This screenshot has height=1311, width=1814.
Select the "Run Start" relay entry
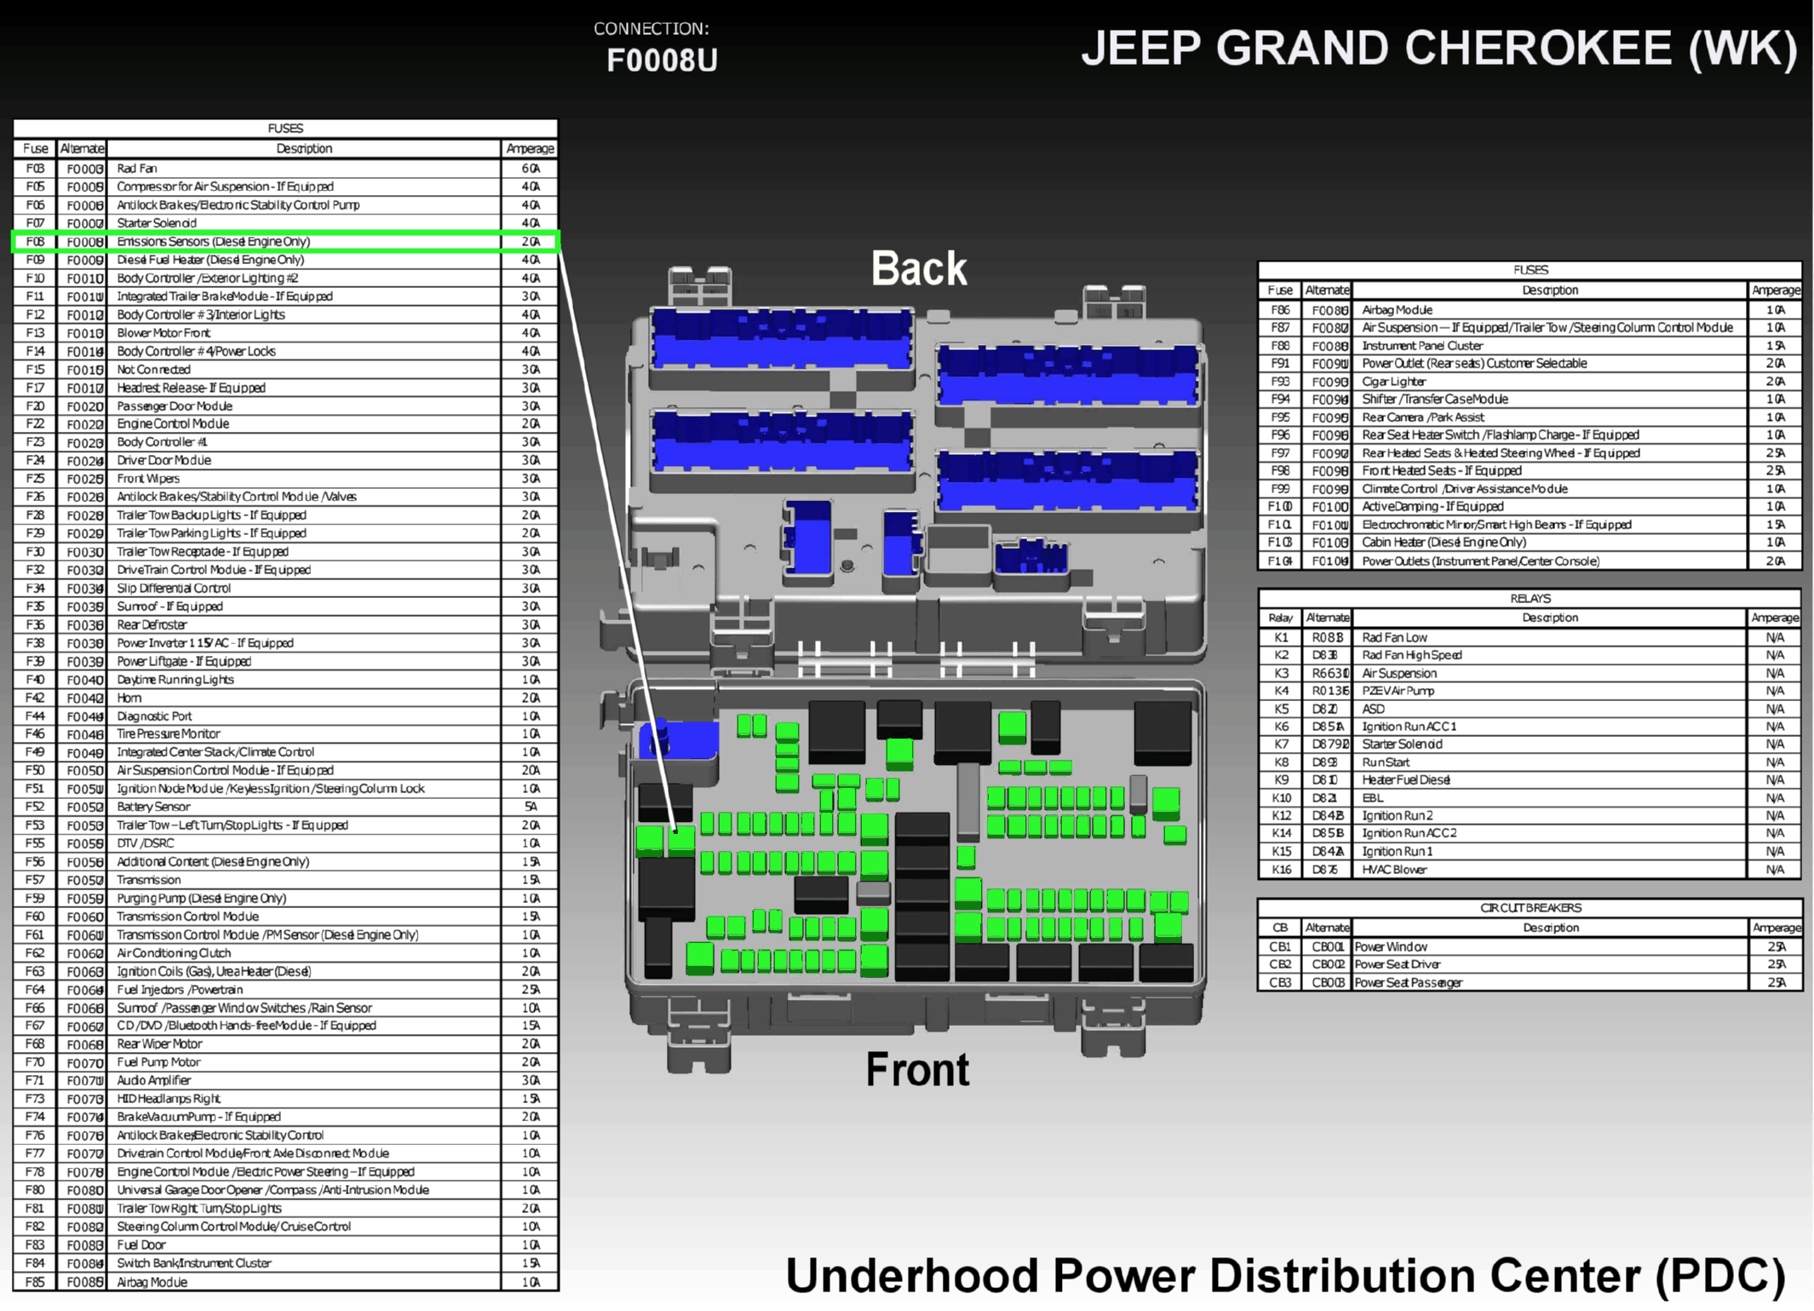pyautogui.click(x=1386, y=763)
